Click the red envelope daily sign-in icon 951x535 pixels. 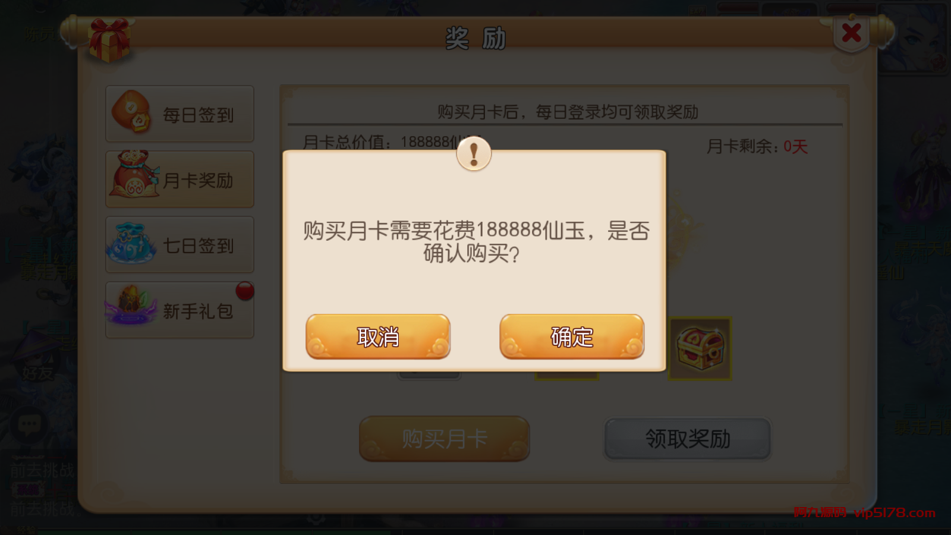132,112
